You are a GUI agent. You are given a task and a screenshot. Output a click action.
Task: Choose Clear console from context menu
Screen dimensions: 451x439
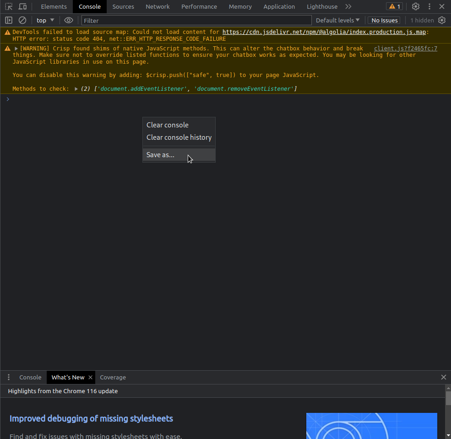coord(179,125)
